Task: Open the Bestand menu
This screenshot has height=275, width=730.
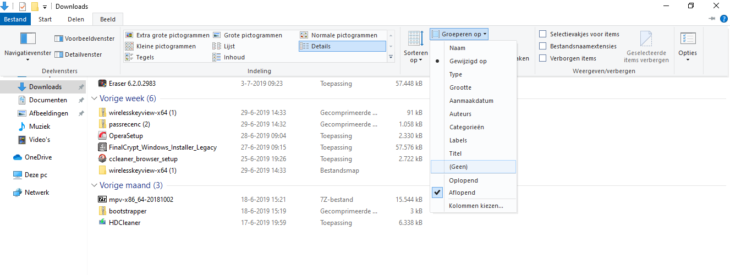Action: coord(15,19)
